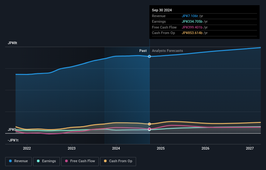
Task: Click the Past section label
Action: [x=143, y=51]
